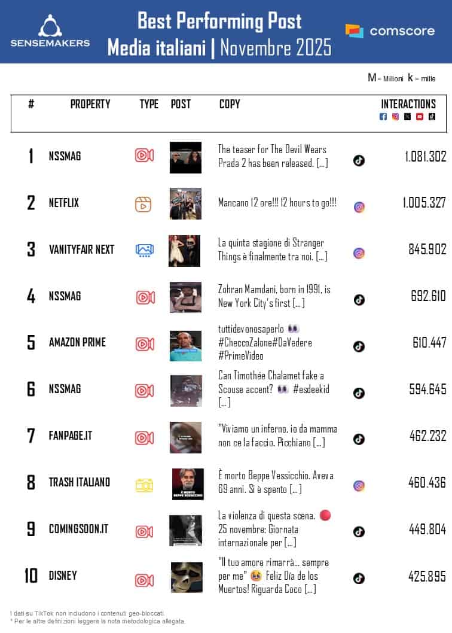This screenshot has width=452, height=633.
Task: Click the Sensemakers logo in the header
Action: coord(50,31)
